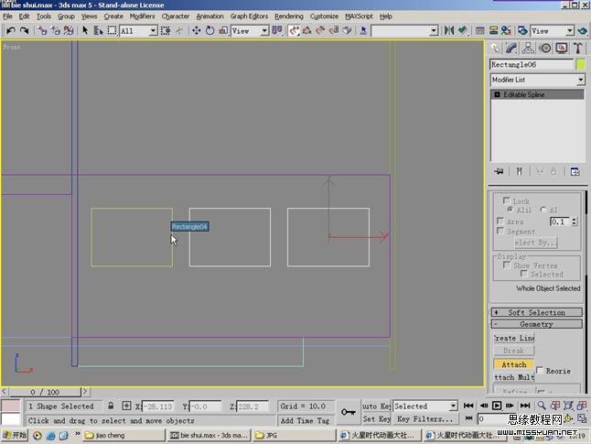Activate Select and Uniform Scale tool
Viewport: 591px width, 444px height.
click(x=223, y=30)
